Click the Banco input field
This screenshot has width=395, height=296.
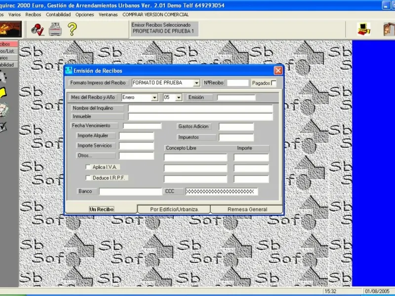pyautogui.click(x=130, y=191)
